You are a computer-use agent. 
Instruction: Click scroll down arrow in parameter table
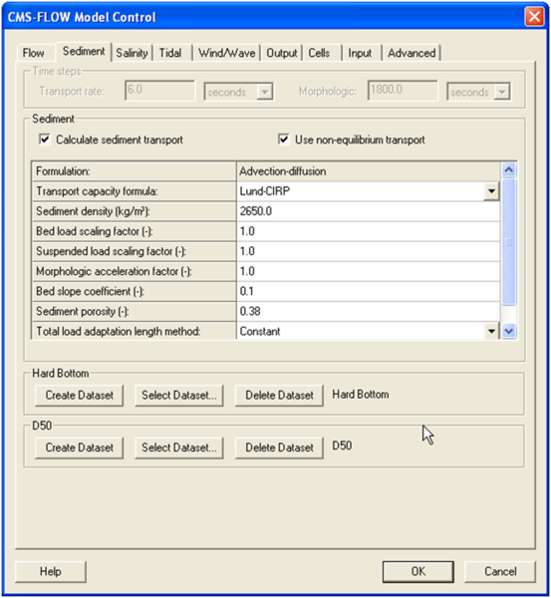509,331
